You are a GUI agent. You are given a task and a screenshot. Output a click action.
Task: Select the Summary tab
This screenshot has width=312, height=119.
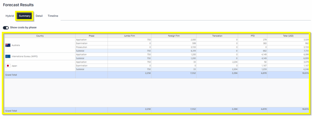point(25,16)
